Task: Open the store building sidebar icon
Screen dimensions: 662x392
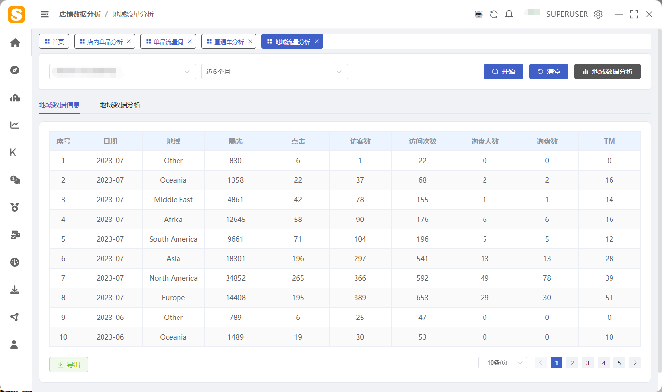Action: point(15,98)
